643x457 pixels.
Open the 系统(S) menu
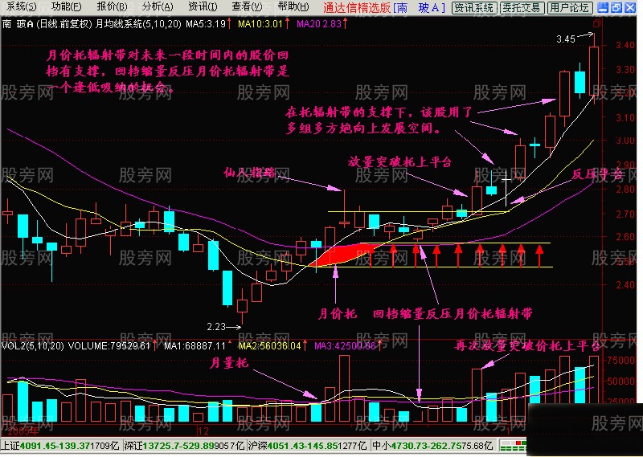click(x=22, y=6)
